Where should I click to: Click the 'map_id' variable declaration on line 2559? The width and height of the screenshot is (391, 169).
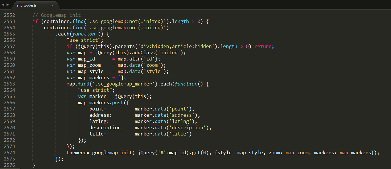pyautogui.click(x=87, y=59)
